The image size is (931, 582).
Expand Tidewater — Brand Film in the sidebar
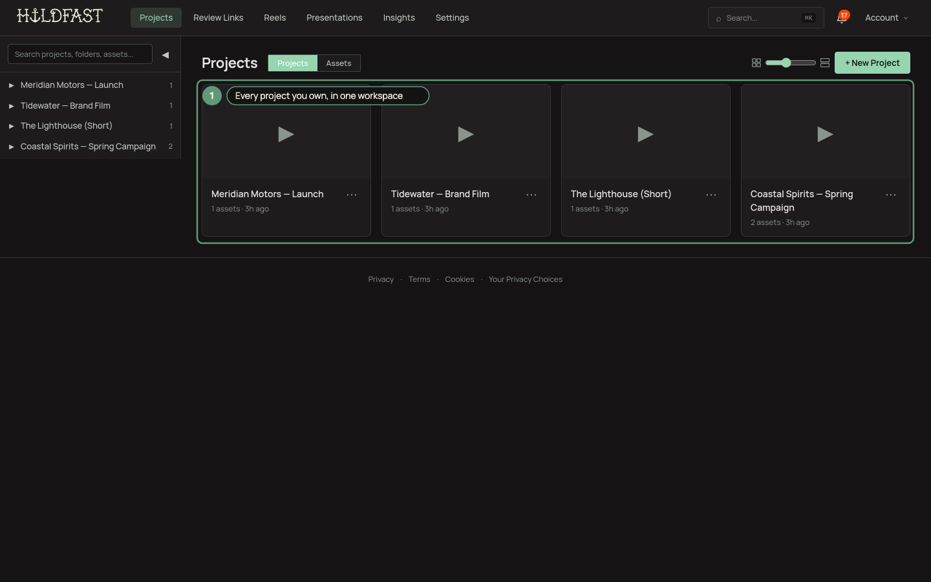(x=11, y=106)
